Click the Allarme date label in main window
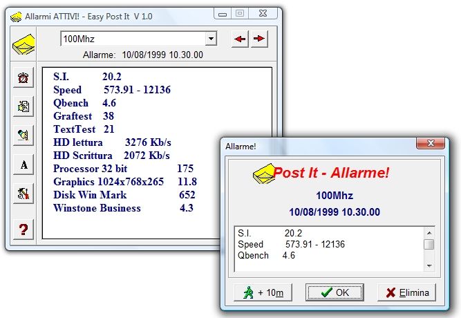The image size is (461, 318). [x=143, y=55]
